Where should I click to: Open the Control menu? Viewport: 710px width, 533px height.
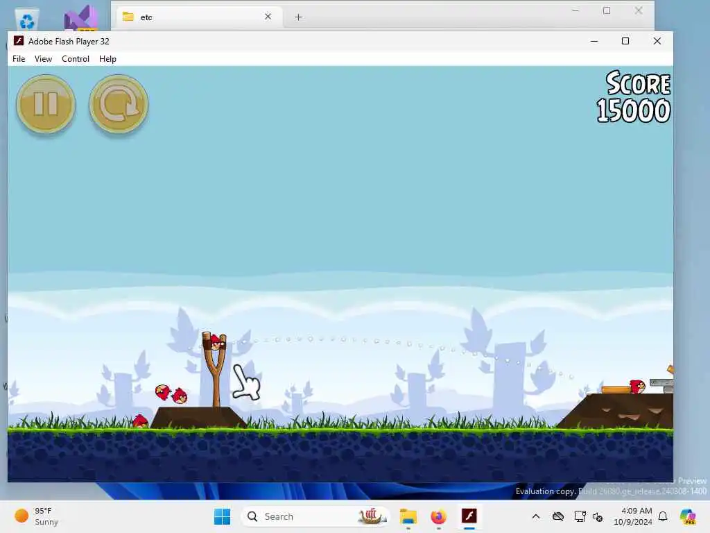pos(75,59)
